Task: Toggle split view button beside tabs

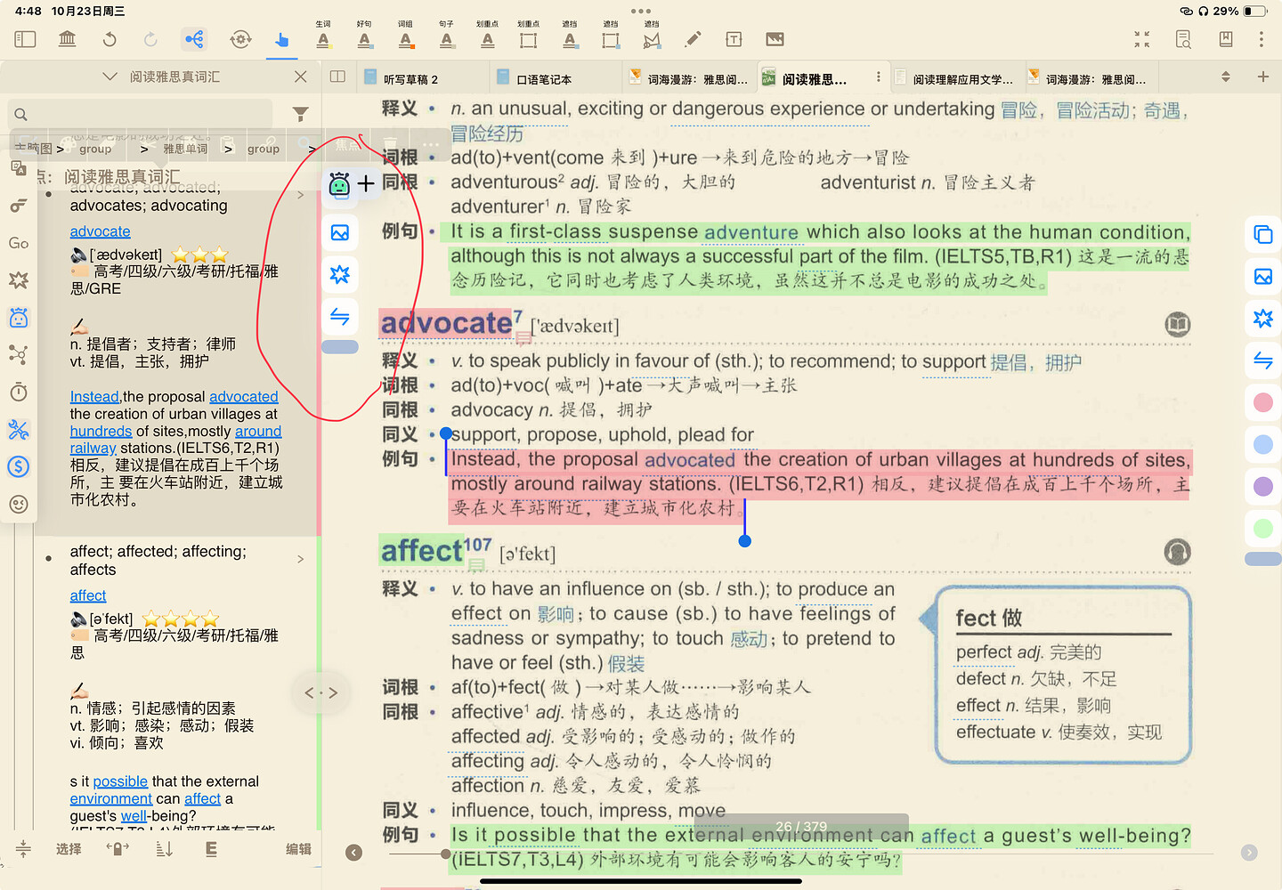Action: (337, 77)
